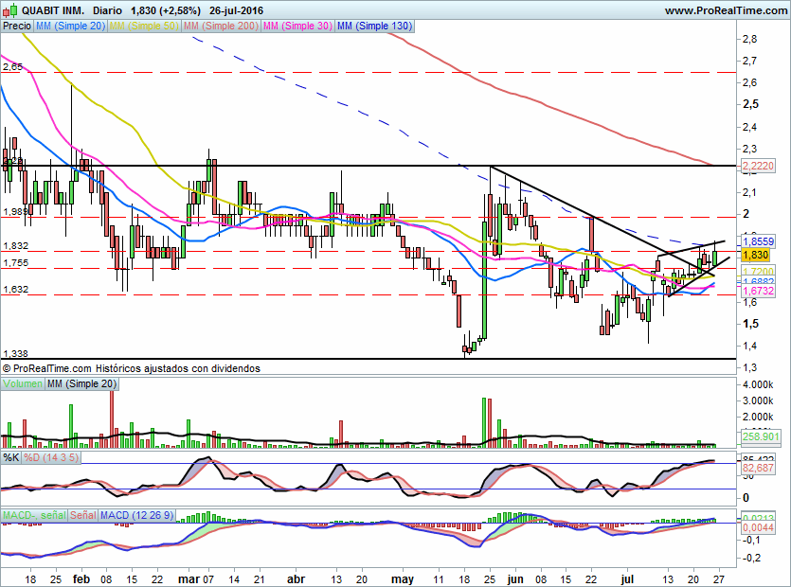Viewport: 791px width, 587px height.
Task: Click the 2,2220 price tag on axis
Action: click(758, 166)
